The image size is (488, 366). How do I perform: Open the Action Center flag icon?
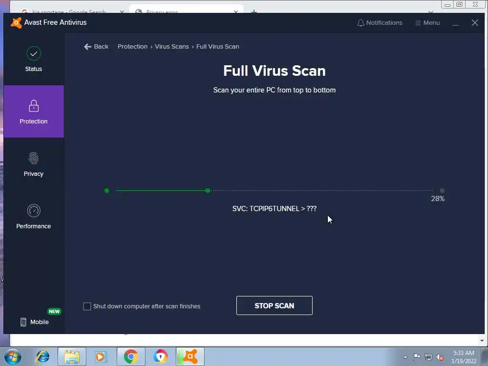pos(417,356)
